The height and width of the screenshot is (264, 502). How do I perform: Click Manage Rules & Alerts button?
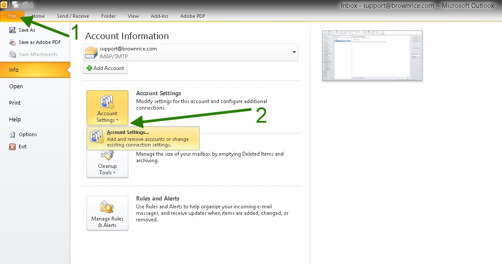[107, 213]
